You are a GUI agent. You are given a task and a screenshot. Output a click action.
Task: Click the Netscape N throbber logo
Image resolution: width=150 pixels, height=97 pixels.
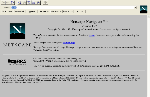pos(143,9)
